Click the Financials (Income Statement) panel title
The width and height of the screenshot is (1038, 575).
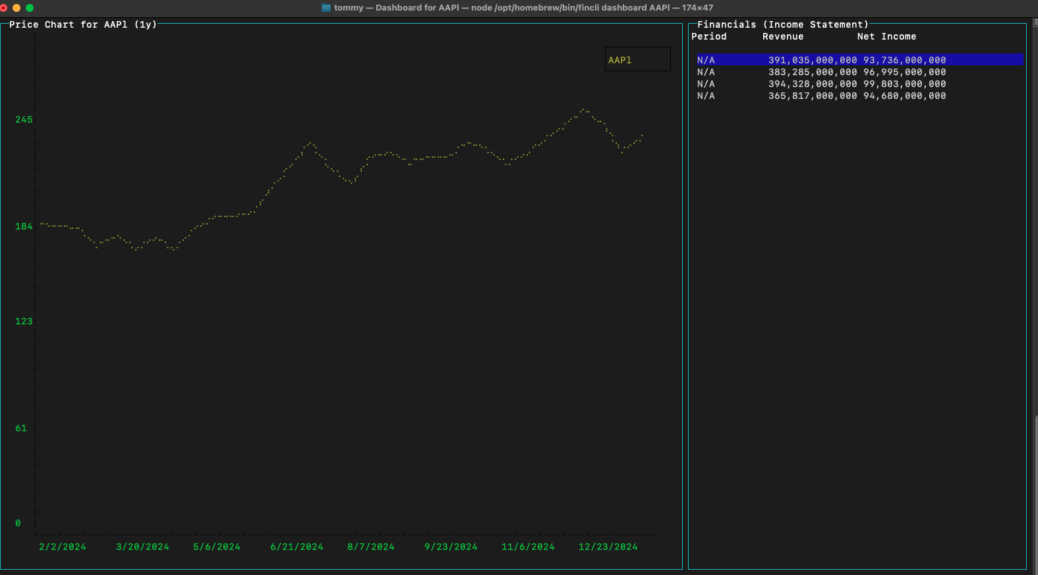[x=783, y=24]
